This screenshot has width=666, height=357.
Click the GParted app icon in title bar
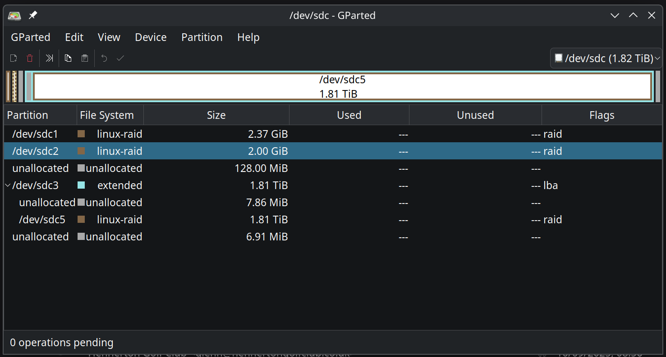[14, 15]
